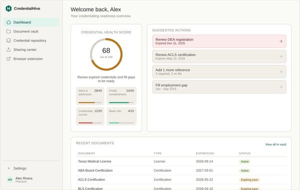This screenshot has height=190, width=300.
Task: Click arrow on Renew DEA registration
Action: [x=280, y=41]
